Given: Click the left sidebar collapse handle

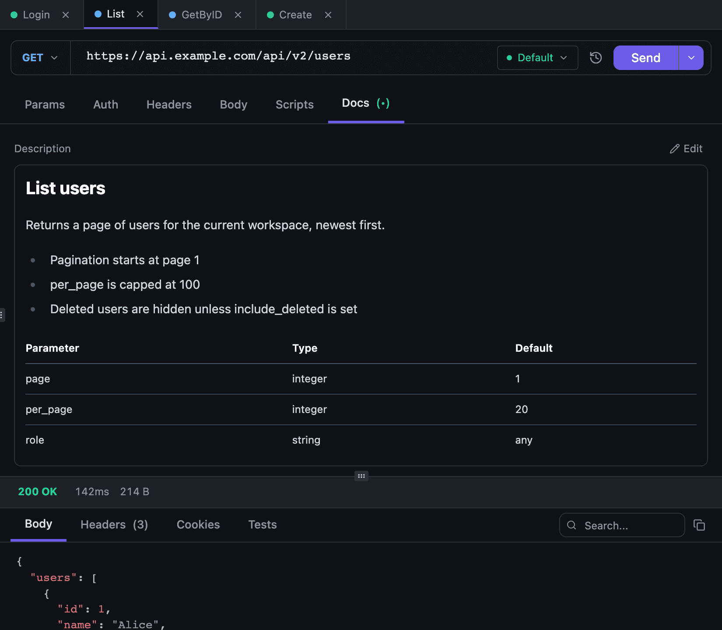Looking at the screenshot, I should click(x=2, y=315).
